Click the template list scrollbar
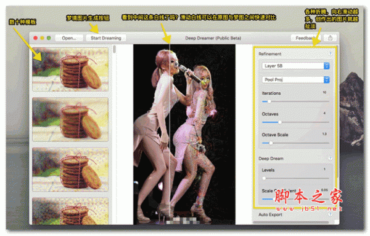This screenshot has width=370, height=236. [115, 49]
